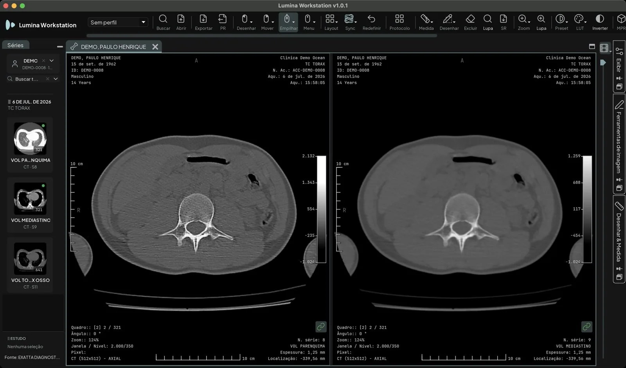Choose the Excluir eraser tool
The image size is (626, 368).
coord(470,22)
